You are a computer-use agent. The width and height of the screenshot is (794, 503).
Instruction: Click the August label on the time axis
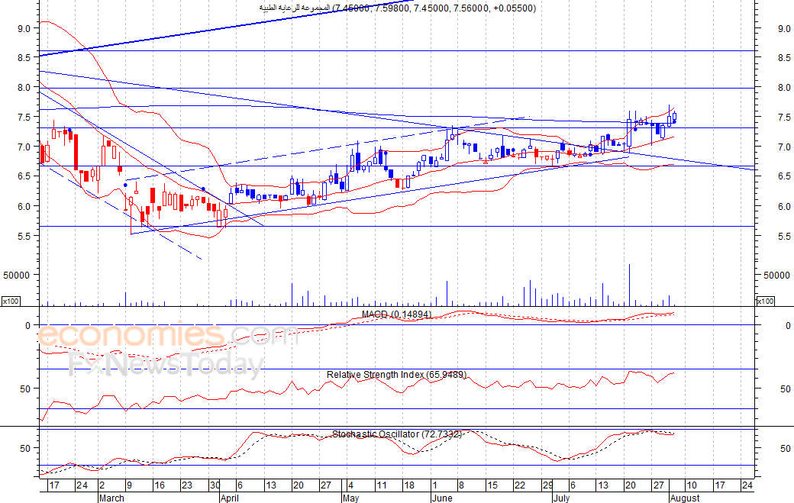(x=684, y=498)
